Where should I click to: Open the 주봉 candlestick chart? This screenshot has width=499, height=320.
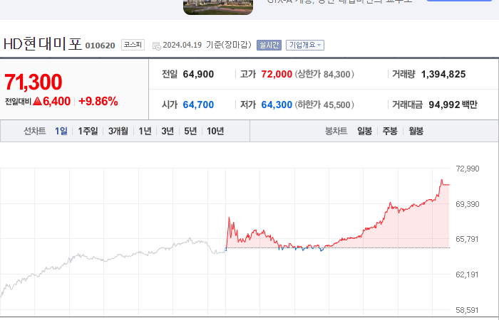(x=390, y=131)
